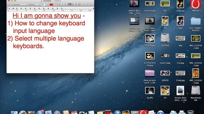The image size is (204, 114).
Task: Select 32_f345435ull.jpg desktop file
Action: (149, 59)
